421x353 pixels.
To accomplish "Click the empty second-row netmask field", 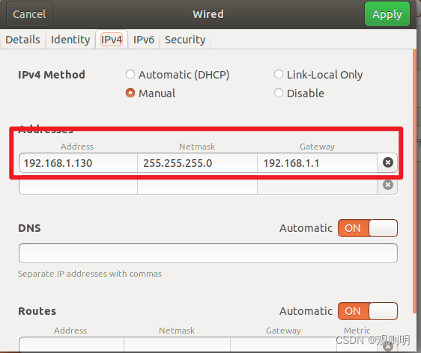I will coord(197,186).
